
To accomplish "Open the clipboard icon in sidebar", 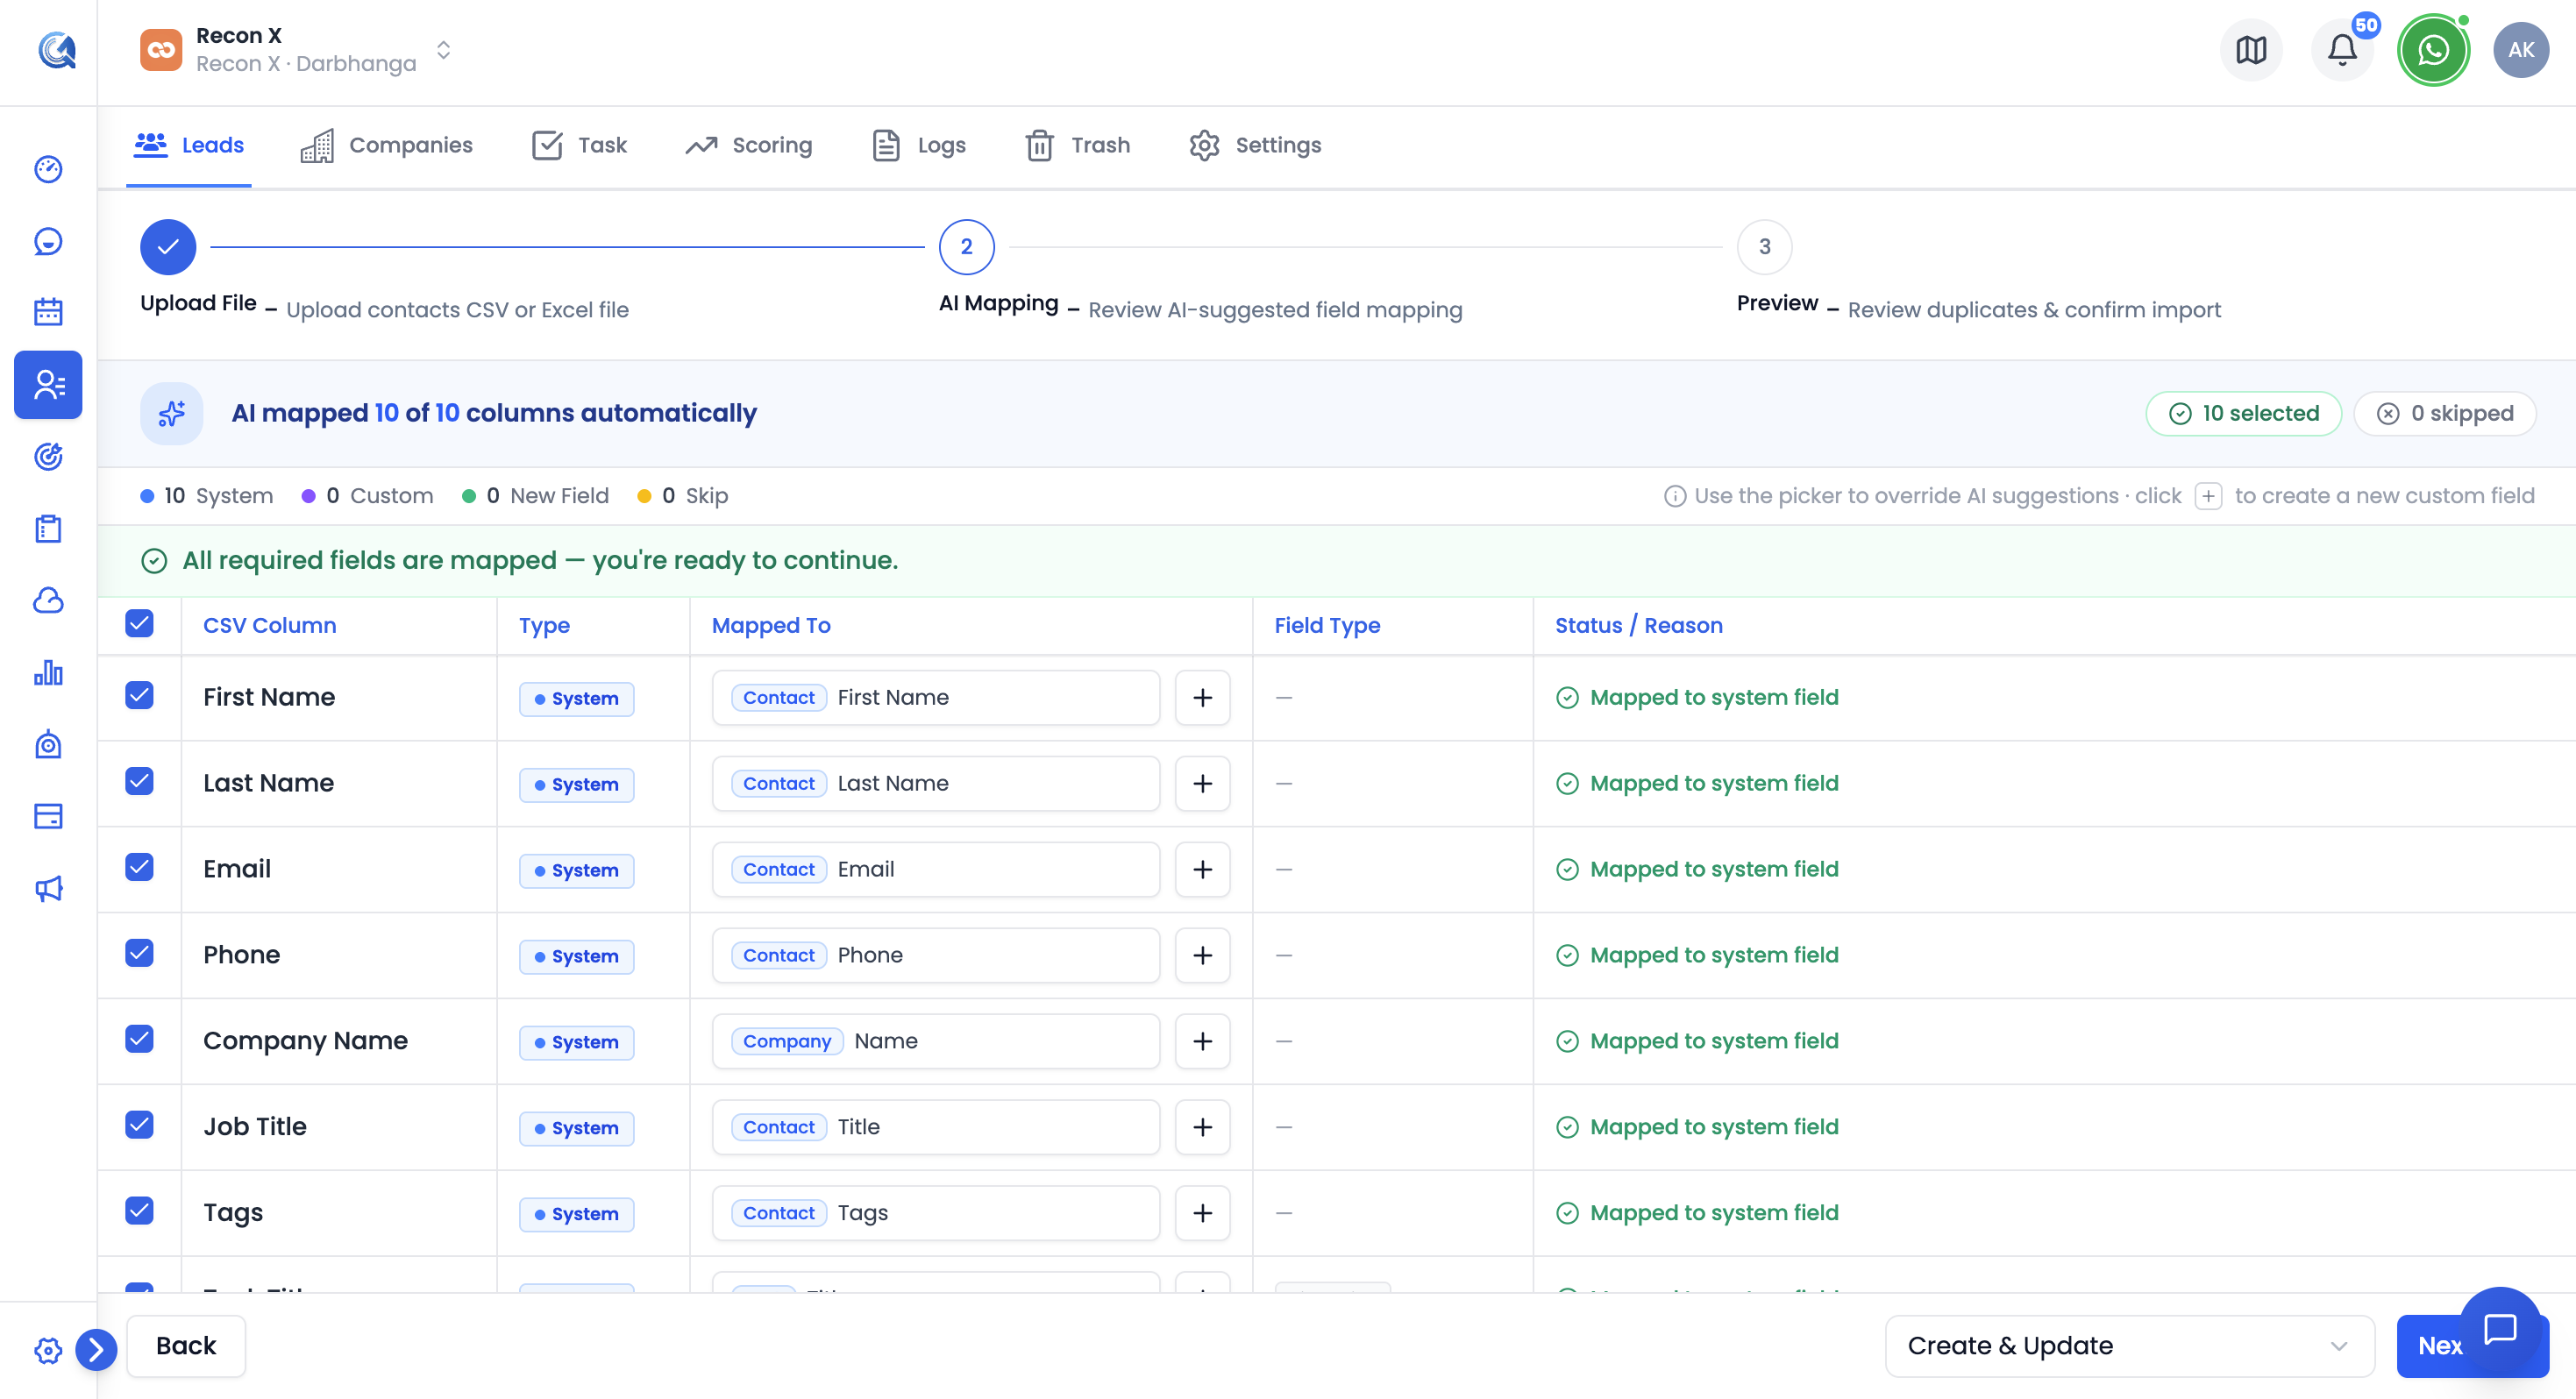I will [x=48, y=528].
